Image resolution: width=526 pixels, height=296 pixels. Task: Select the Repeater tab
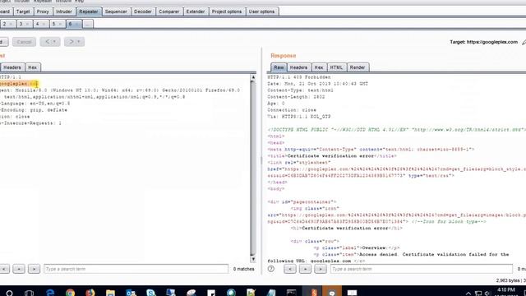coord(89,12)
